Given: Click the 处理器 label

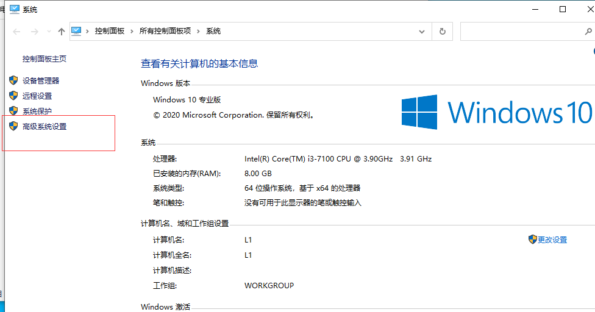Looking at the screenshot, I should [x=165, y=159].
